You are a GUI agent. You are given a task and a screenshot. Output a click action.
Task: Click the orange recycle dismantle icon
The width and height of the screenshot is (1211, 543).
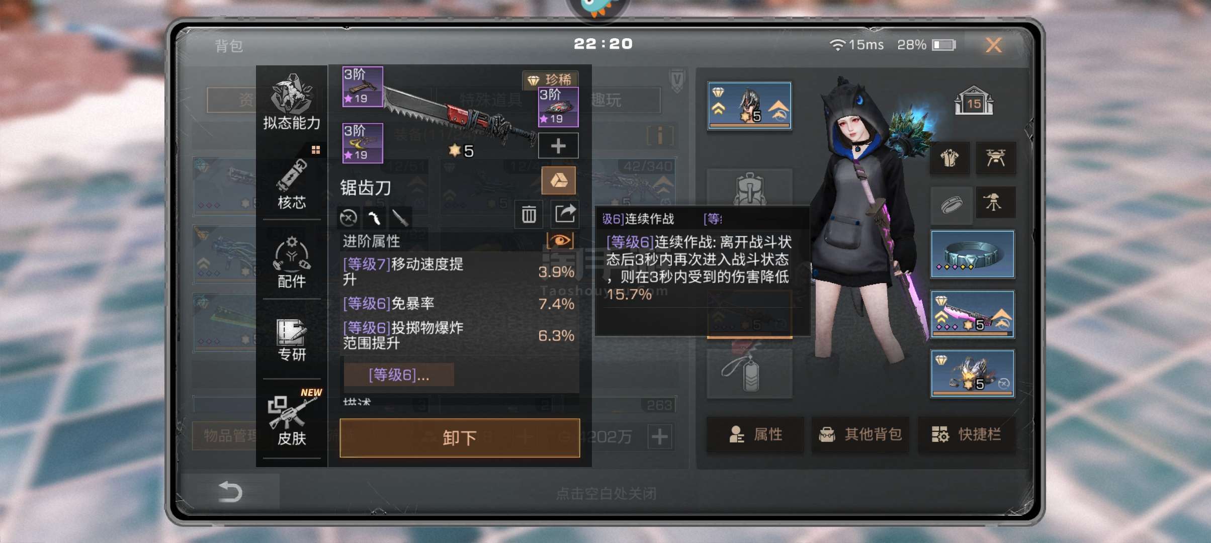point(558,180)
